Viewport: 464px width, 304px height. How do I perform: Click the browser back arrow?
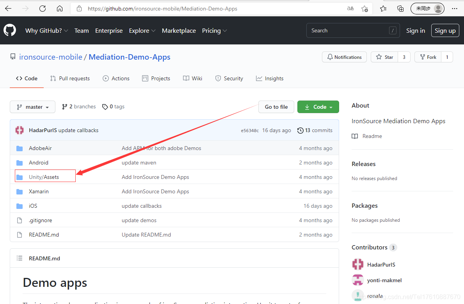point(8,9)
